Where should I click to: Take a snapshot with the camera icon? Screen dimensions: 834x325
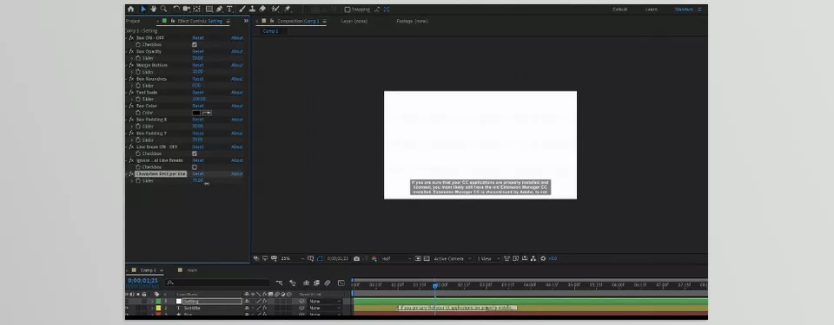point(356,258)
